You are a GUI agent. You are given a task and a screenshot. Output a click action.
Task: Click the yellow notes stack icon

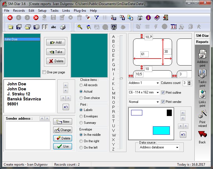28,27
